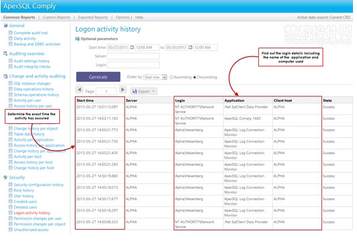This screenshot has height=241, width=357.
Task: Open Custom Reports tab
Action: pos(56,17)
